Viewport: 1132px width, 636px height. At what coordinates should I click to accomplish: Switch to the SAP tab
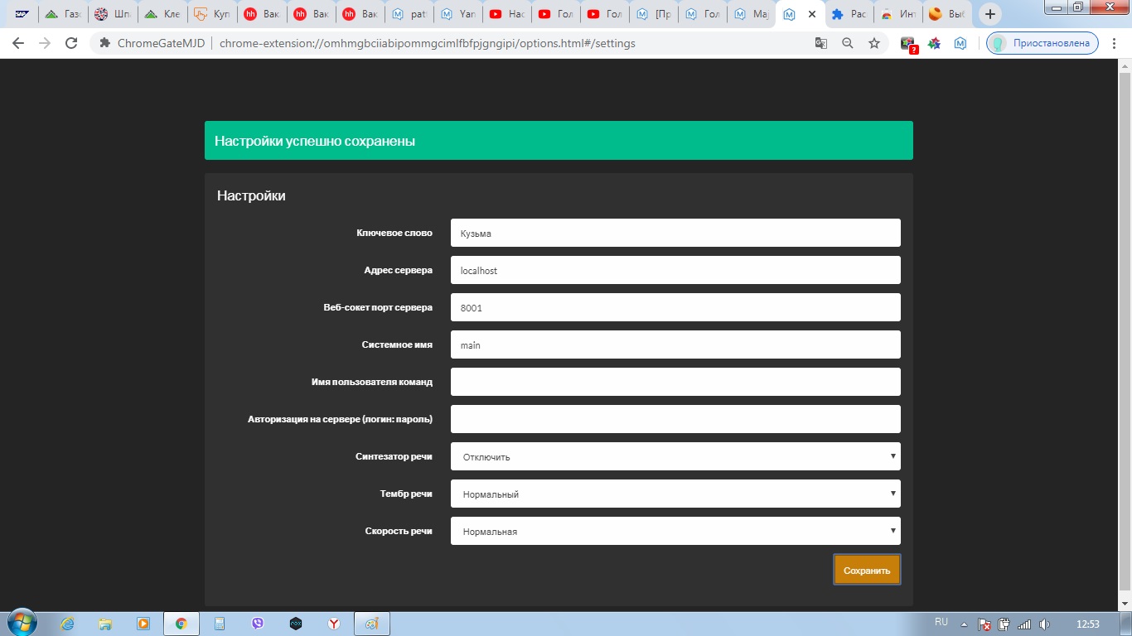tap(22, 14)
